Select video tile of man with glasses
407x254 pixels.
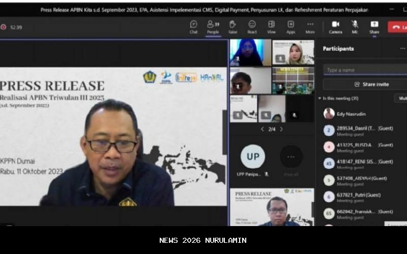pyautogui.click(x=250, y=80)
